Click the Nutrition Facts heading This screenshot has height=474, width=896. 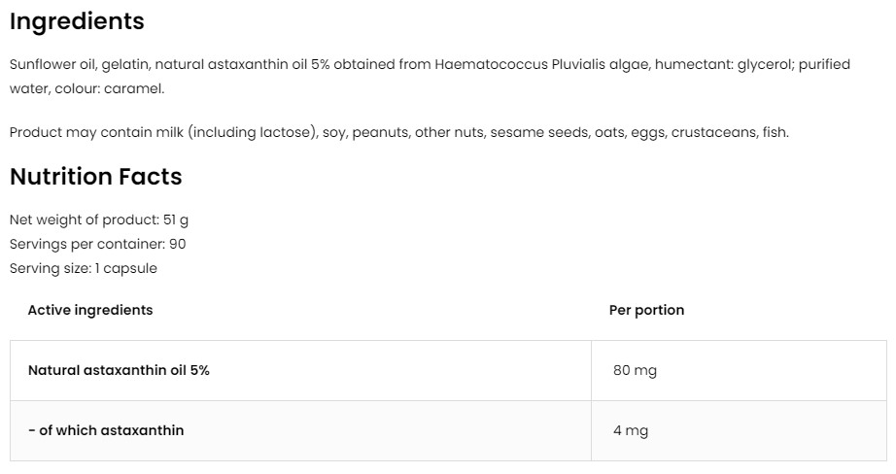(x=95, y=177)
